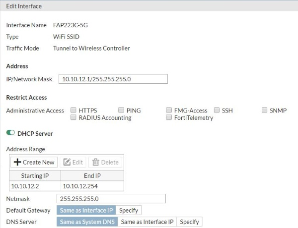Click the WiFi SSID type value

(x=66, y=37)
